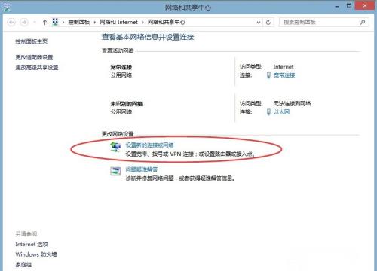Screen dimensions: 377x271
Task: Open recent locations dropdown beside forward arrow
Action: (35, 23)
